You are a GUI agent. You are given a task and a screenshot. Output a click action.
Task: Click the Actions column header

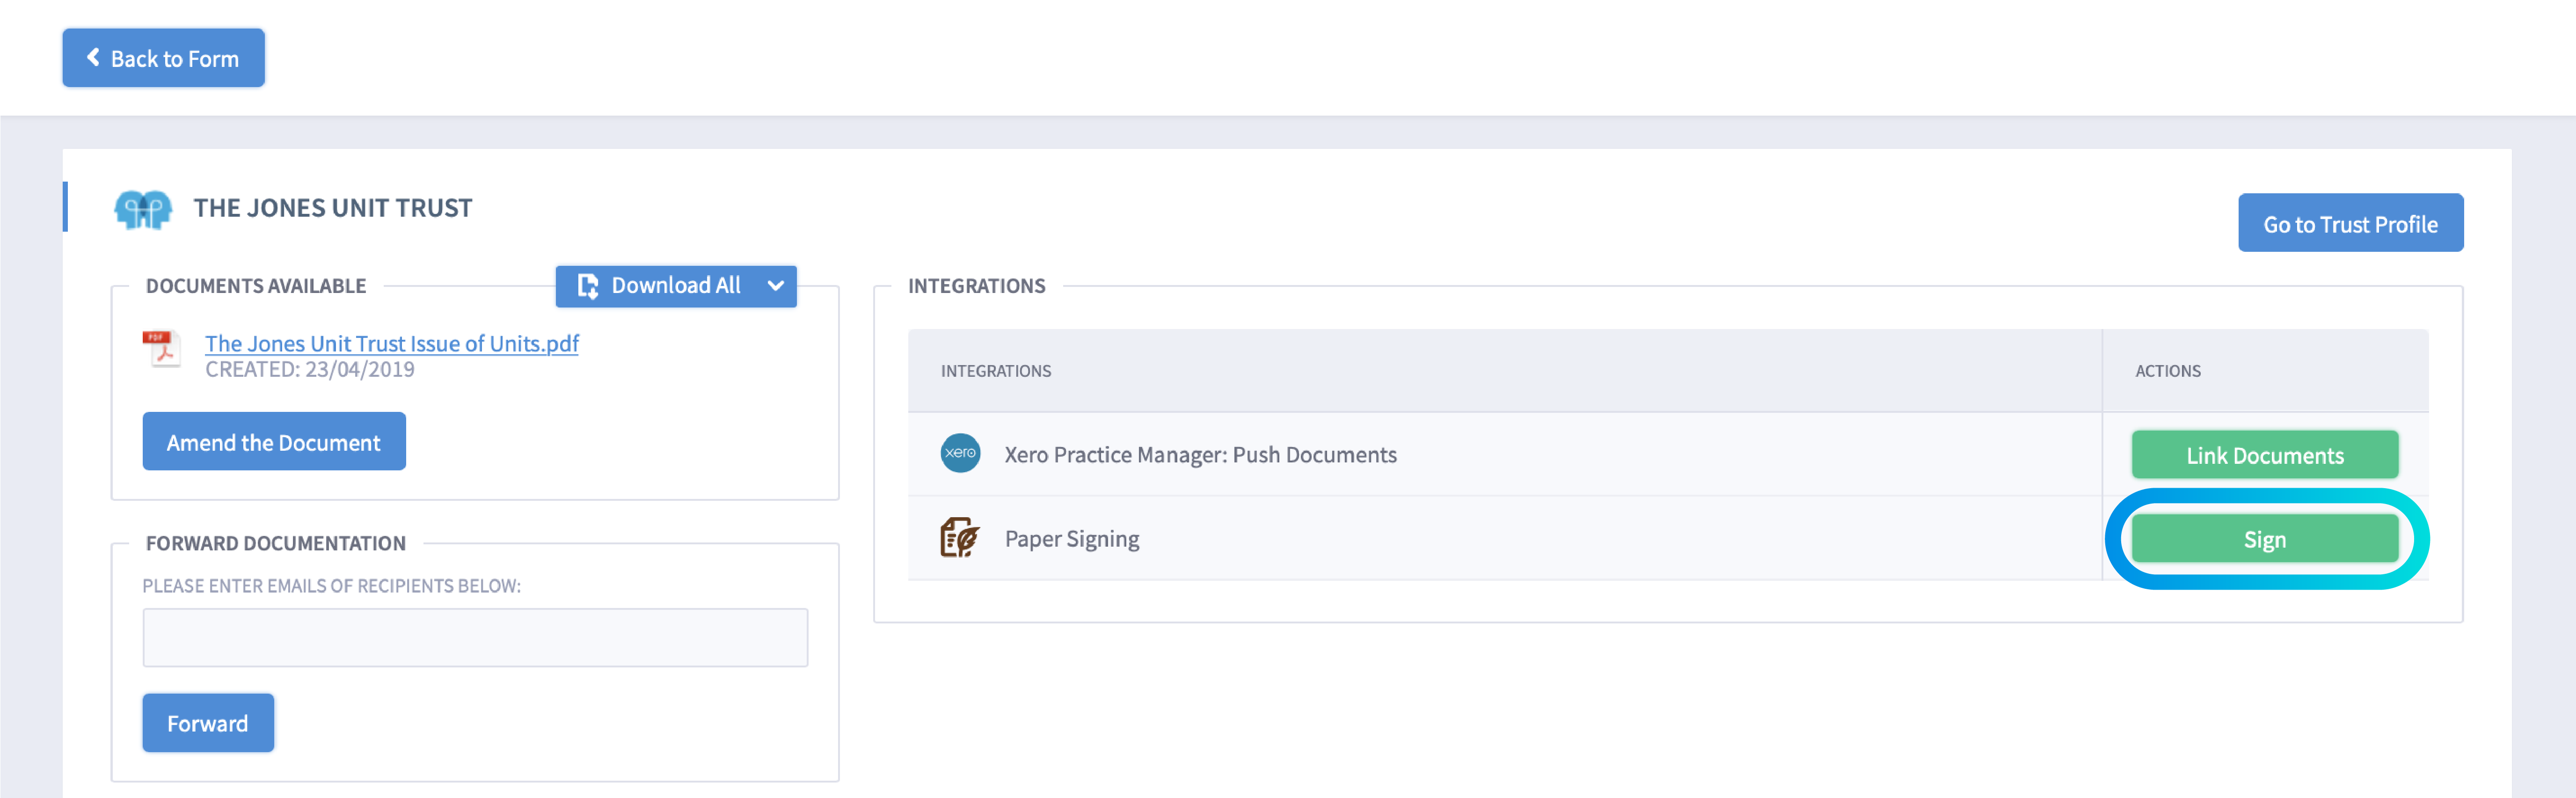[2167, 371]
